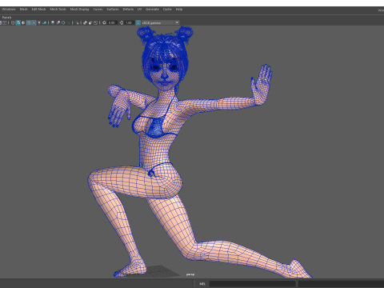Open the Mesh menu
Image resolution: width=384 pixels, height=288 pixels.
tap(23, 10)
